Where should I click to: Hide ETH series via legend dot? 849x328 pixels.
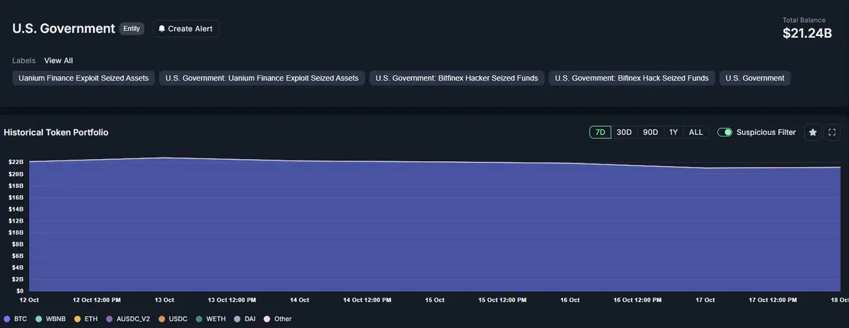point(77,319)
